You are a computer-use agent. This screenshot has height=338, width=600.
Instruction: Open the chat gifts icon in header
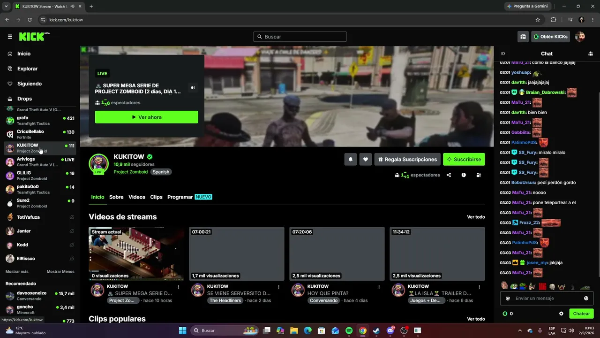point(591,54)
